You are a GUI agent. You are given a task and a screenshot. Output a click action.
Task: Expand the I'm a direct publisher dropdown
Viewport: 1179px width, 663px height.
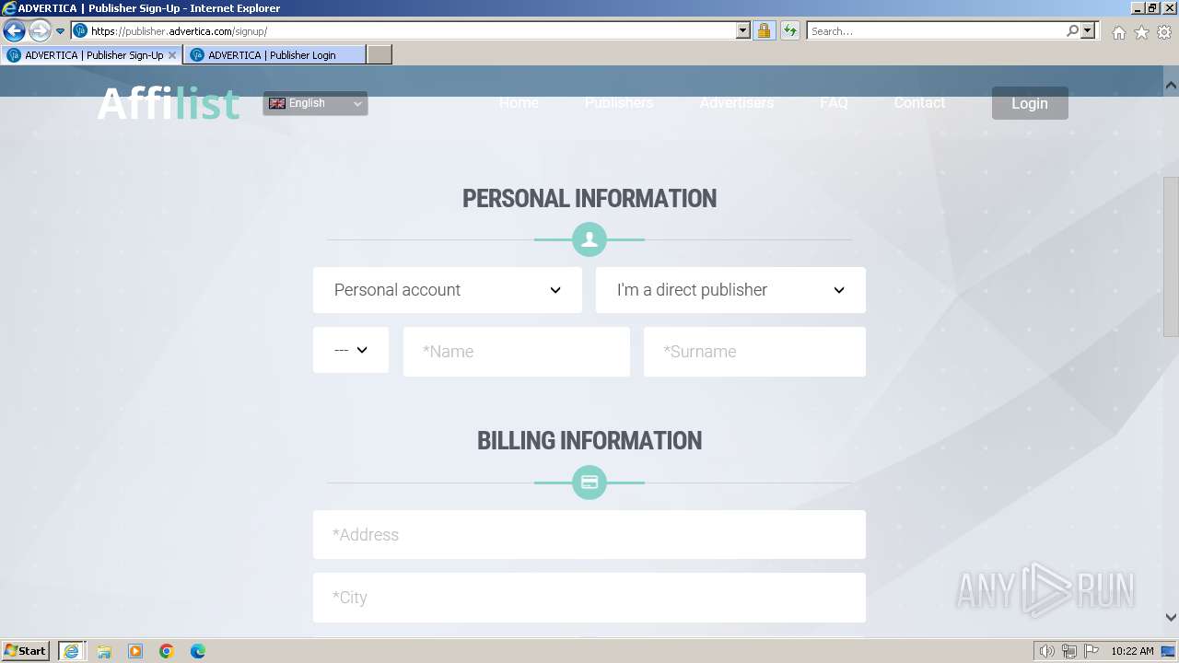pos(730,290)
